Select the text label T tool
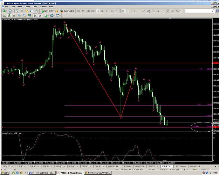Image resolution: width=219 pixels, height=175 pixels. coord(163,11)
